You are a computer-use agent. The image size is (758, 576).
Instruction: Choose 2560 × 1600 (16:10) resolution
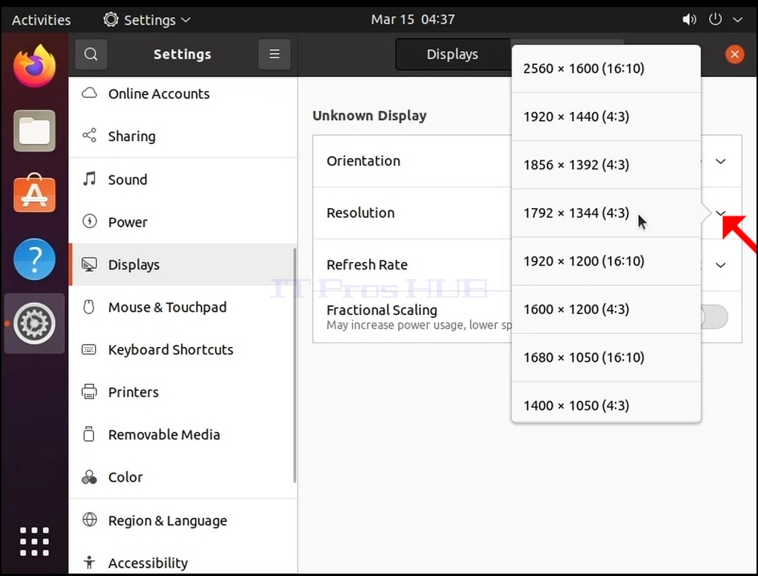click(606, 69)
